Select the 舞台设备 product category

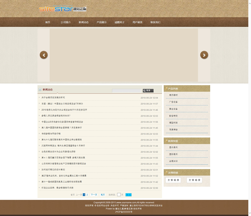click(174, 109)
